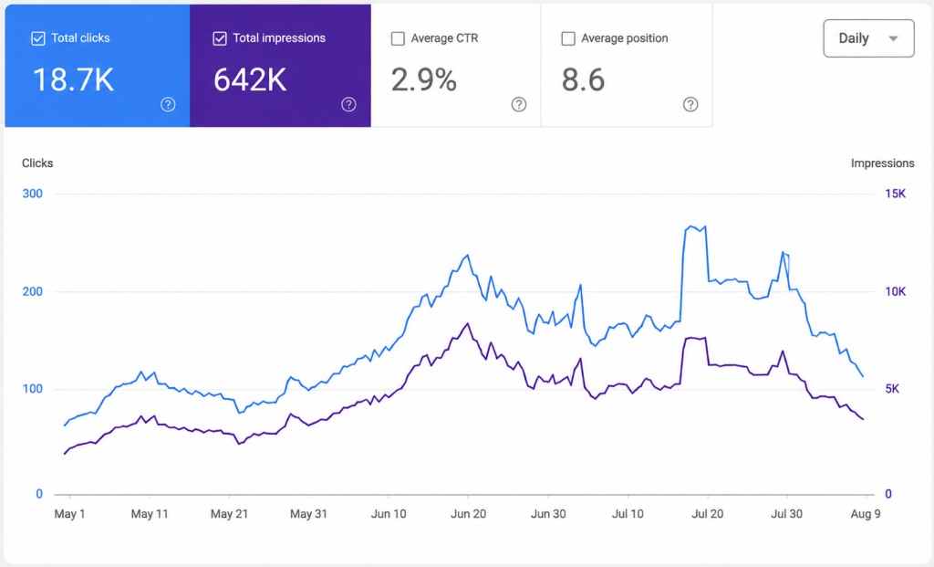Select the Total impressions label text
This screenshot has height=567, width=934.
pyautogui.click(x=279, y=38)
